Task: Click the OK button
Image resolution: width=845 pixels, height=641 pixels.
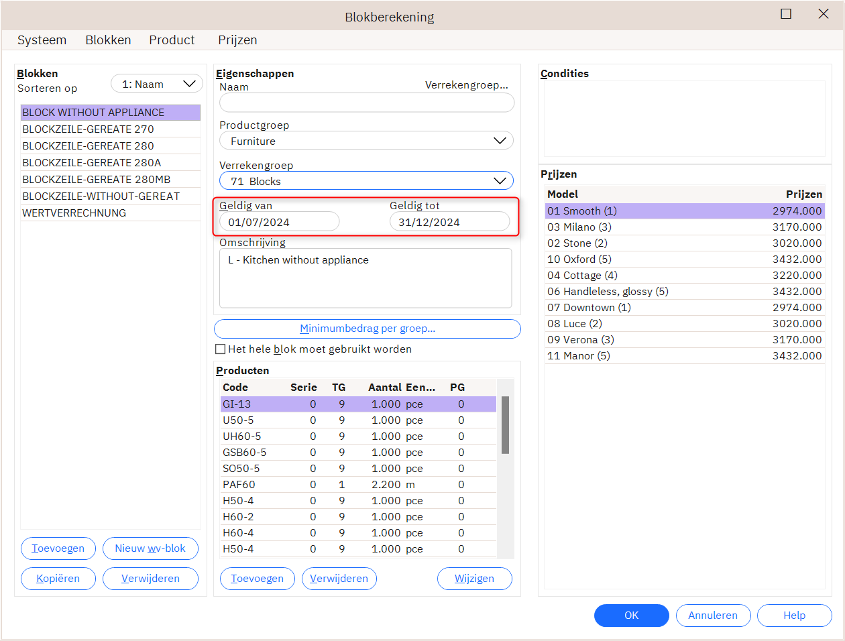Action: 631,616
